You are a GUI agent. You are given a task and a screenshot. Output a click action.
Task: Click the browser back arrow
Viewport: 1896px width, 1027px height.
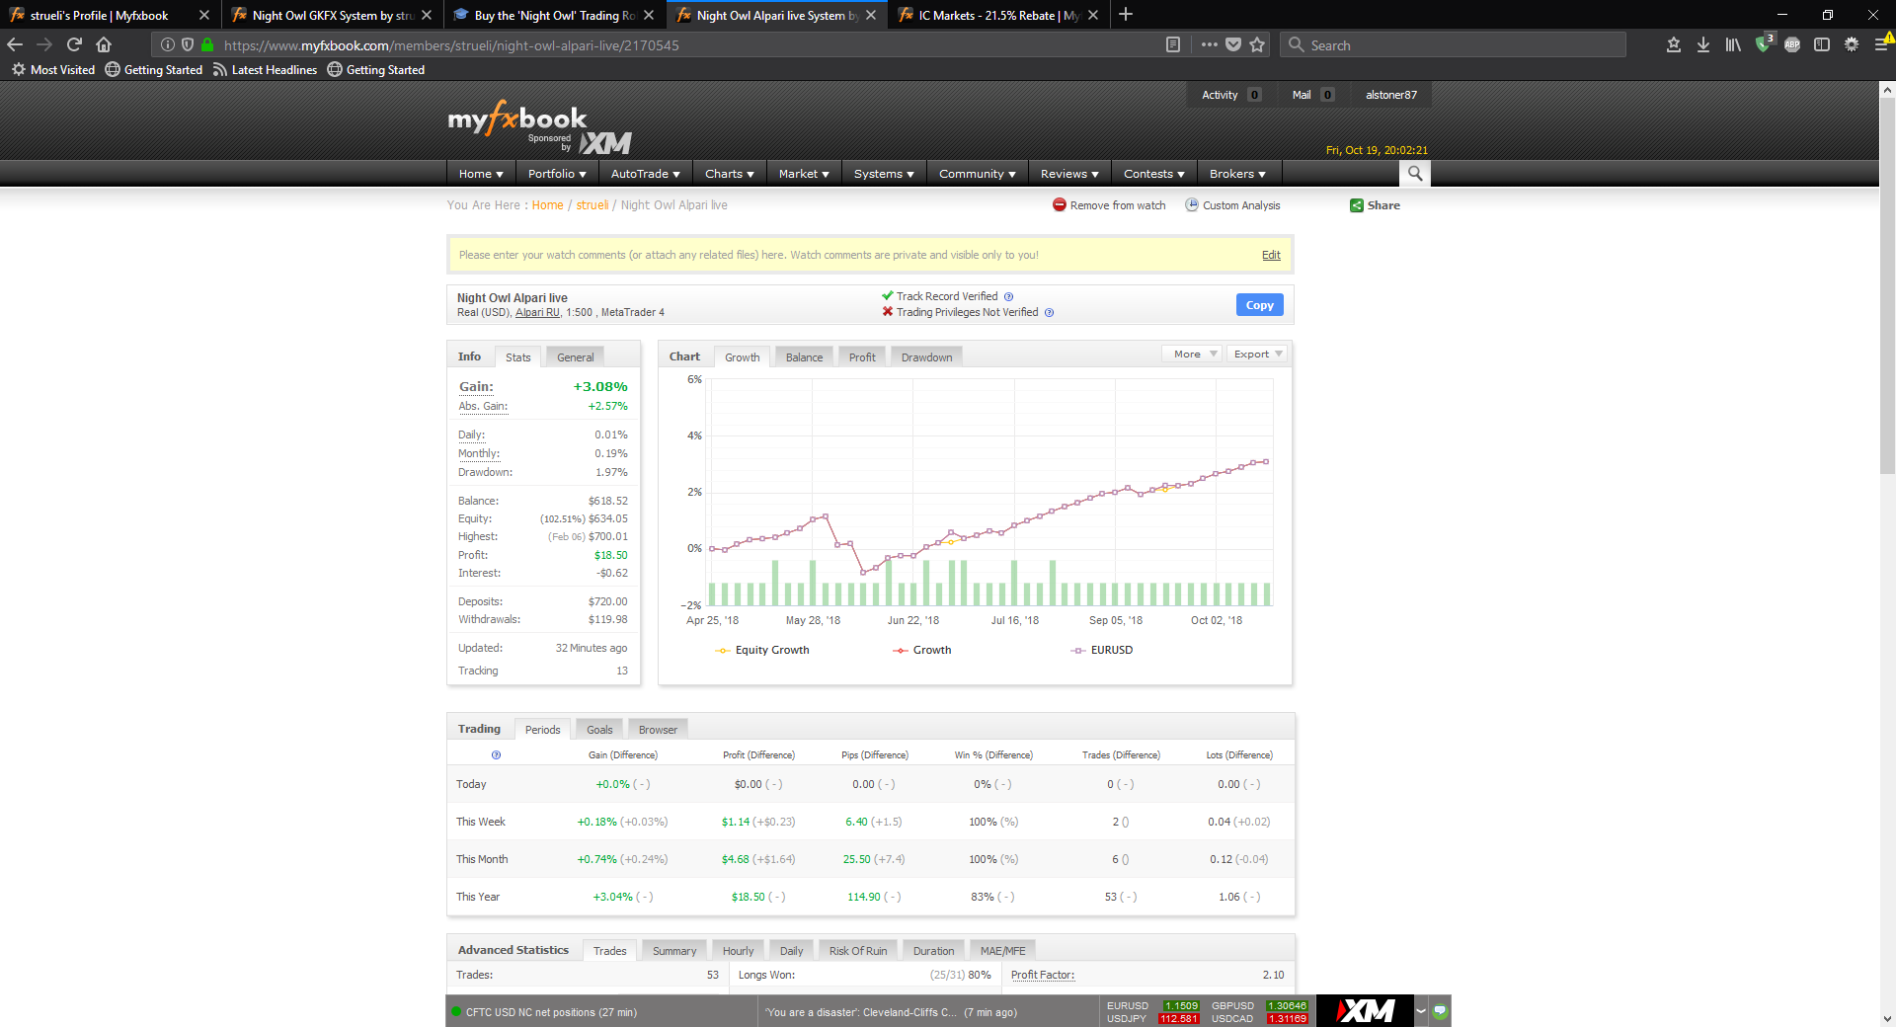(15, 44)
